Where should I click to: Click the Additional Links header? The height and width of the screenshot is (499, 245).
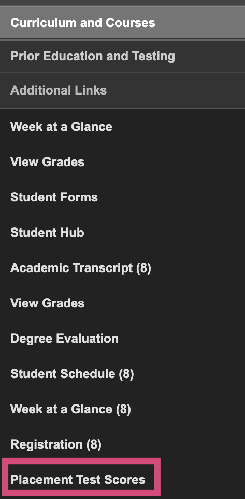pos(122,90)
